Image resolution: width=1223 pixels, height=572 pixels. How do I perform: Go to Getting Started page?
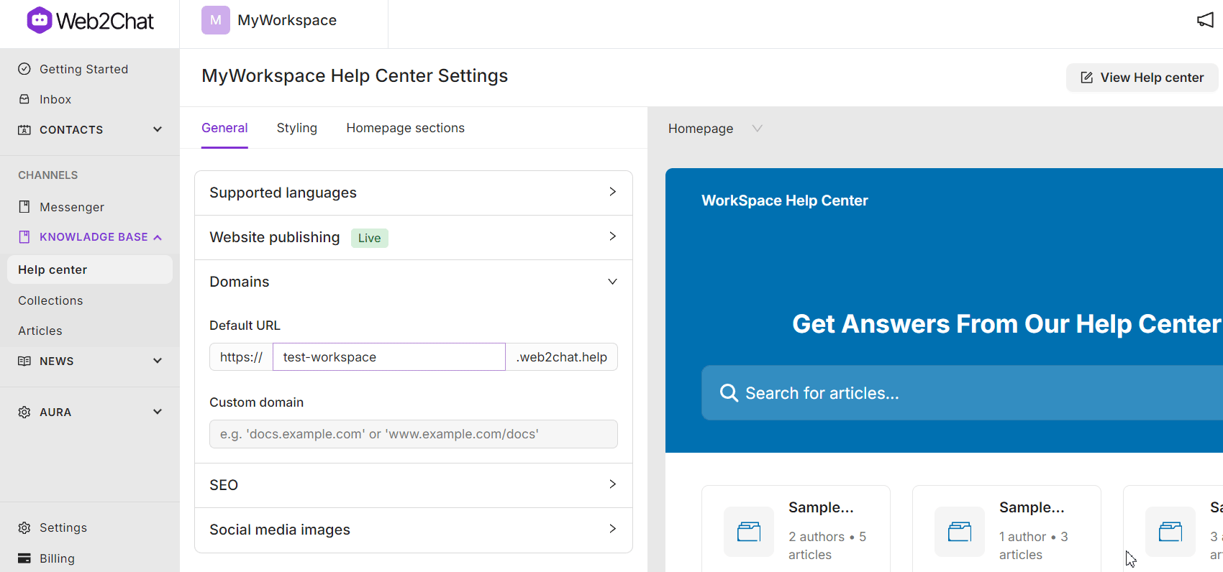(x=83, y=69)
